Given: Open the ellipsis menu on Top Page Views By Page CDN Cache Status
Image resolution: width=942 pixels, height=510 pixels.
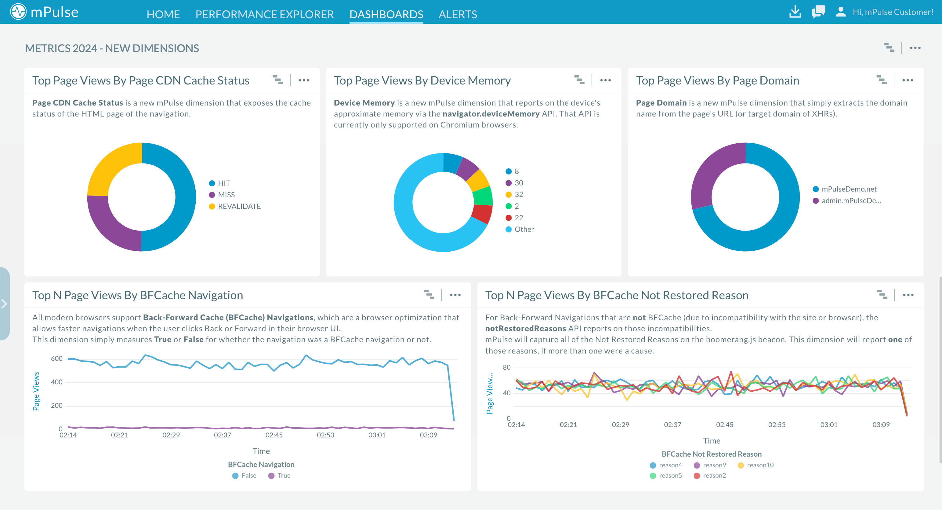Looking at the screenshot, I should tap(304, 80).
